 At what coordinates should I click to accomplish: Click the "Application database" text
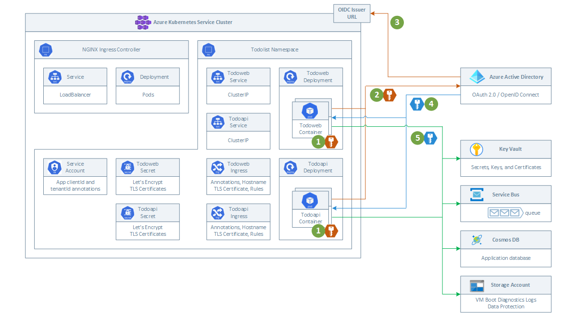pos(506,258)
